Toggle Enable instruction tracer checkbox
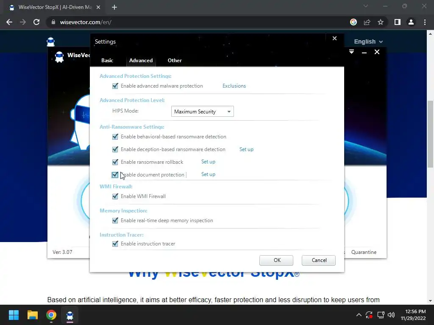434x325 pixels. click(x=115, y=244)
